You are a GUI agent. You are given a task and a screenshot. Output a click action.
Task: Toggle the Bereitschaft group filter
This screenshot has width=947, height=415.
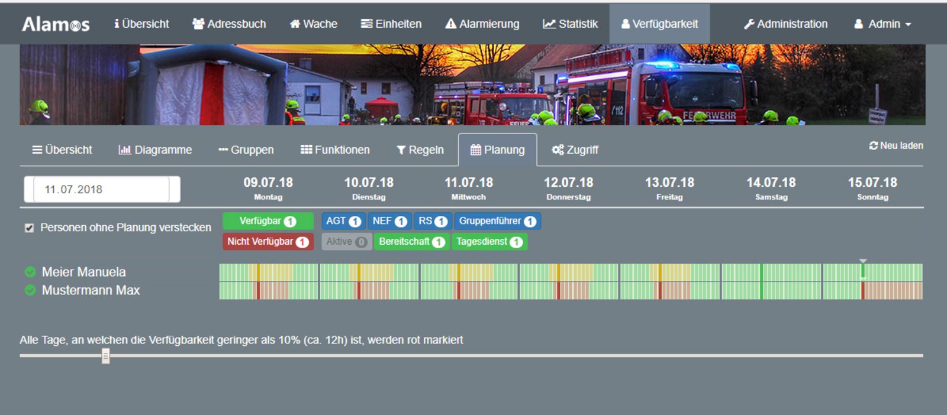(411, 242)
